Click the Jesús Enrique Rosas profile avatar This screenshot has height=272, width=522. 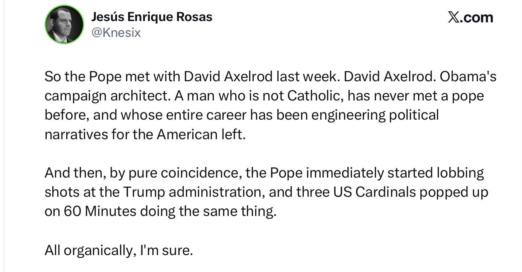click(64, 25)
